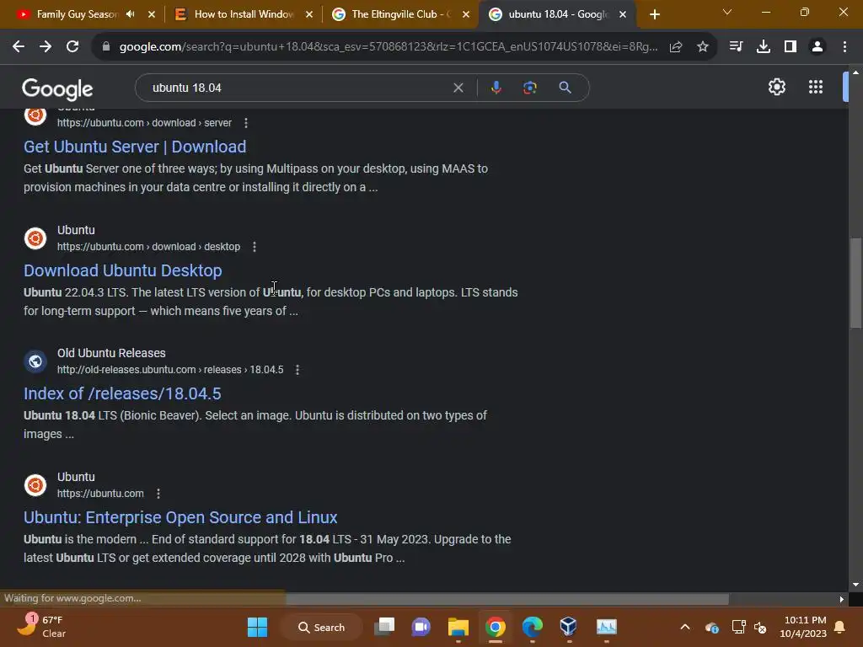Open the volume muted tray icon
The width and height of the screenshot is (863, 647).
(x=761, y=627)
